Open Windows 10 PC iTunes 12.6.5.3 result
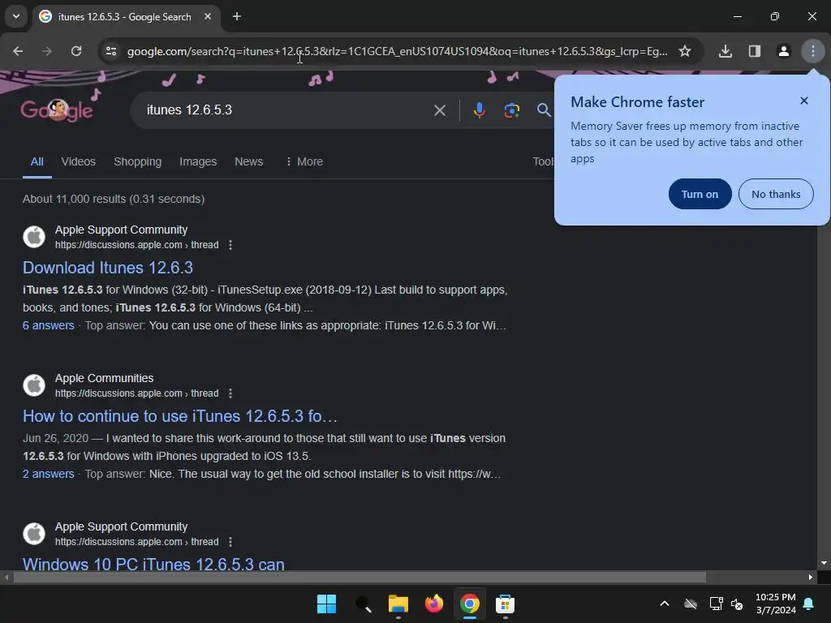 click(153, 564)
